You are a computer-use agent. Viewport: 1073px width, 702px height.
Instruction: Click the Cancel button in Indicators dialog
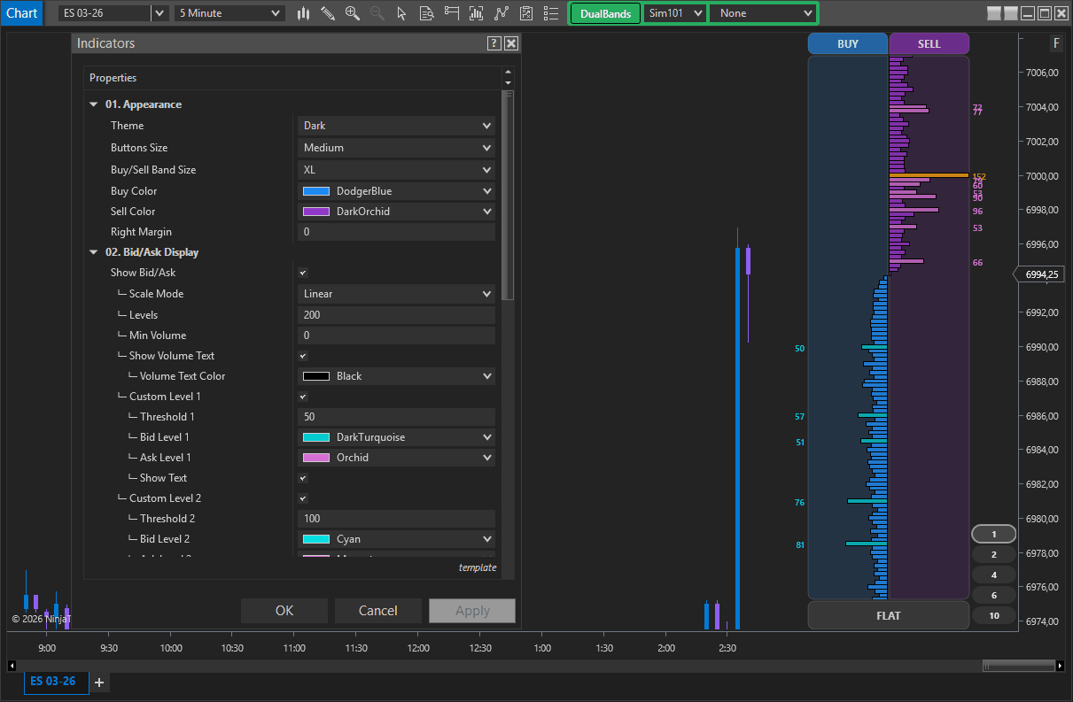pyautogui.click(x=378, y=611)
